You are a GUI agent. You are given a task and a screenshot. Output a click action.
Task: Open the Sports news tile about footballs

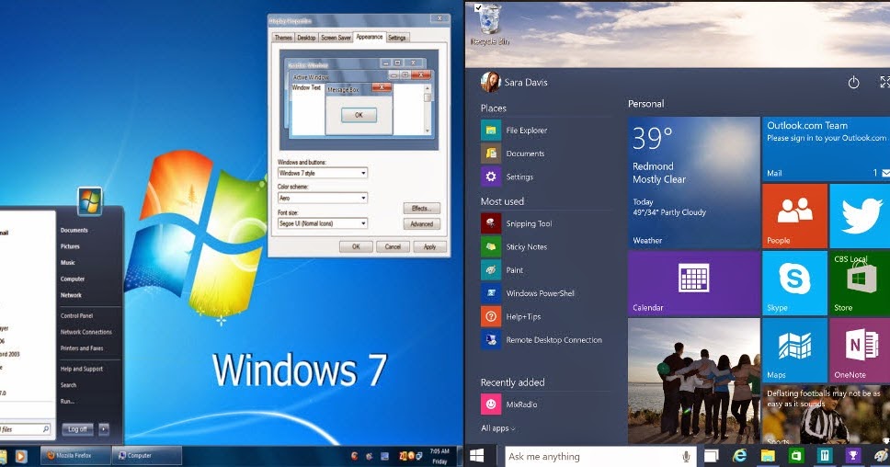point(826,415)
